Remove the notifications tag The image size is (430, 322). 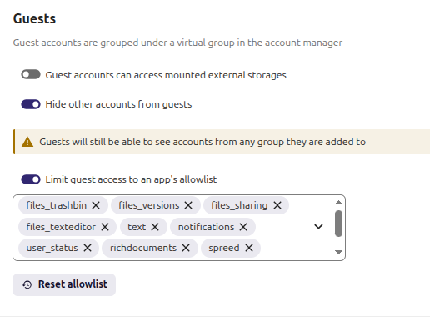tap(243, 227)
